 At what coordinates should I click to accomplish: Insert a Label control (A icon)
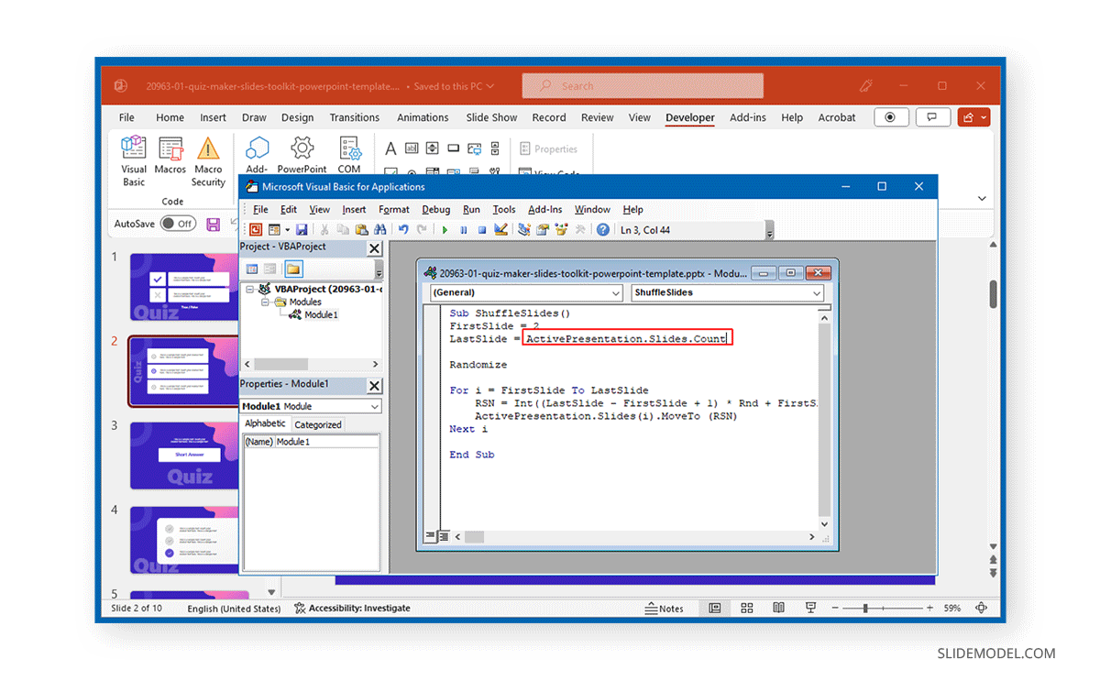(390, 148)
